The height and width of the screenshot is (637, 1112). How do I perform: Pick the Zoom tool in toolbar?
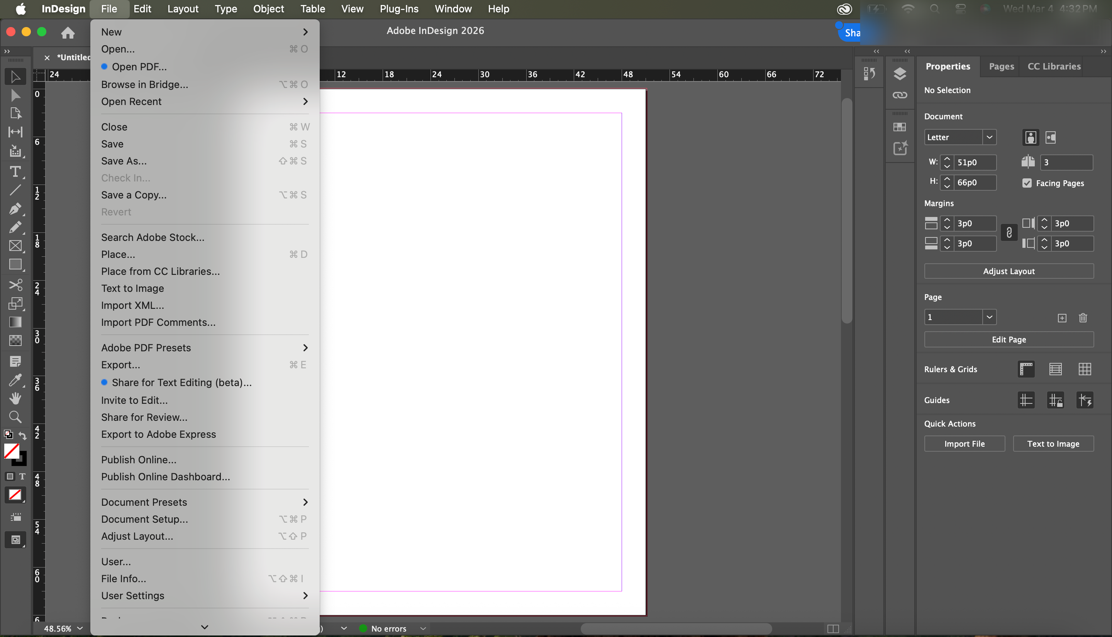click(x=15, y=417)
